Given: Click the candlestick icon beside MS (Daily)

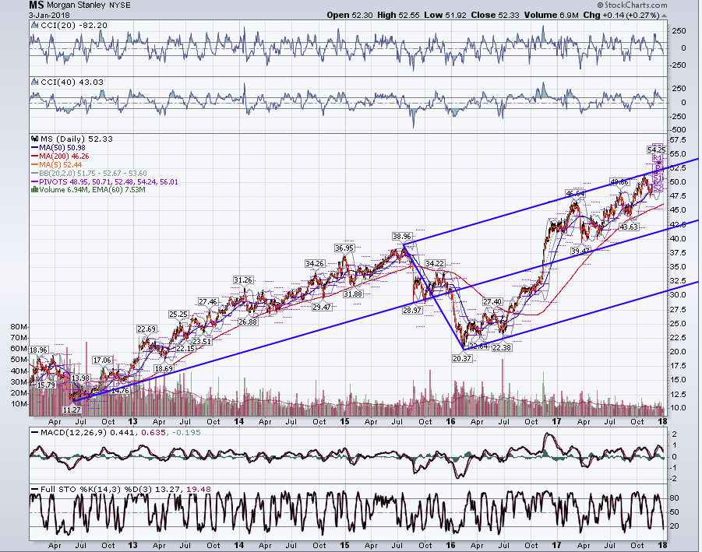Looking at the screenshot, I should click(x=34, y=139).
